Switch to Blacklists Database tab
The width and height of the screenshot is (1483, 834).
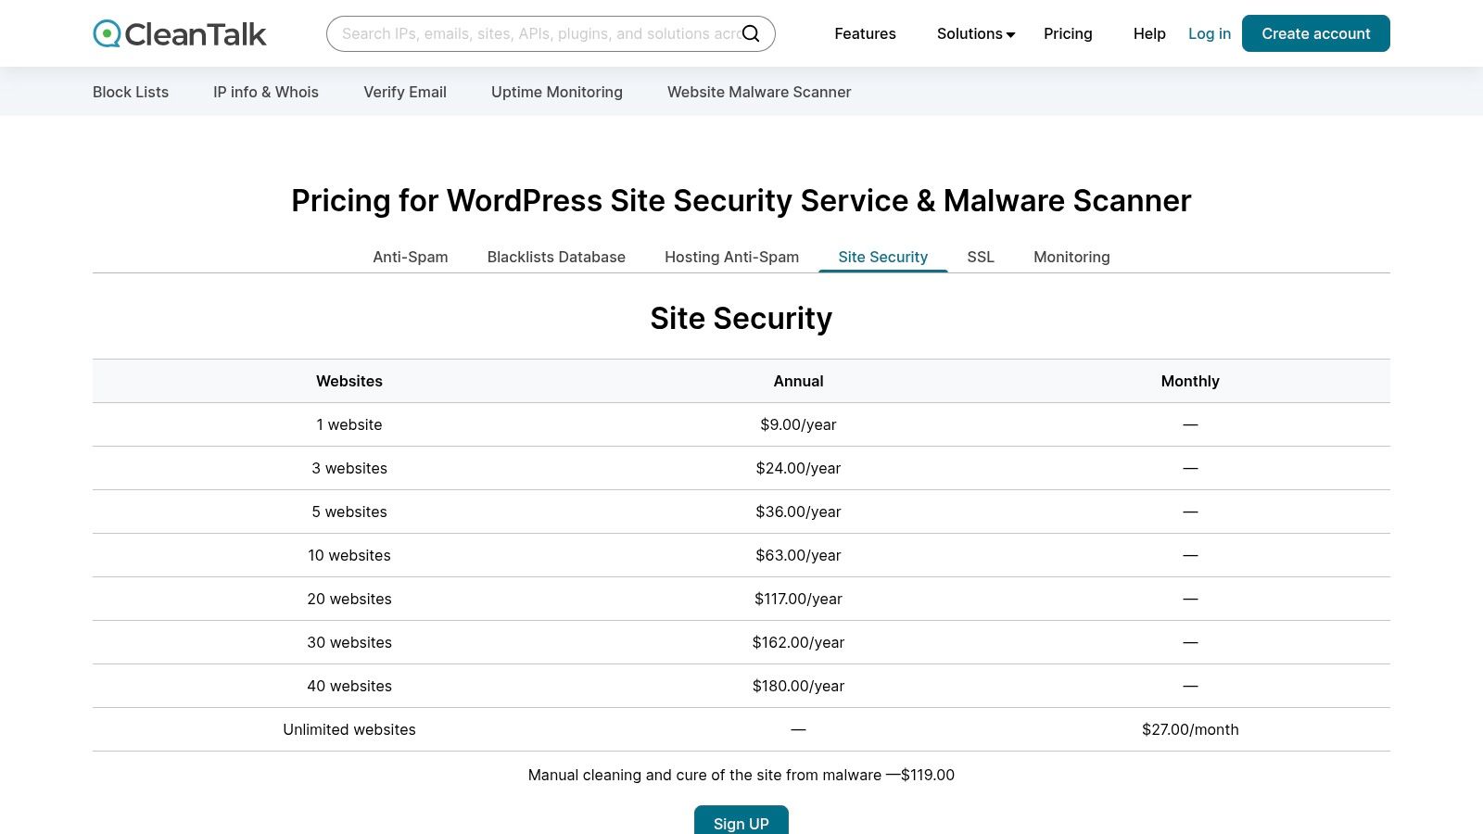556,257
